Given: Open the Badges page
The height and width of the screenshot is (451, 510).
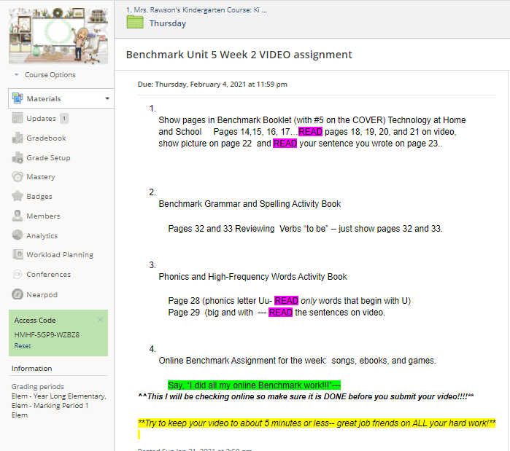Looking at the screenshot, I should tap(39, 197).
